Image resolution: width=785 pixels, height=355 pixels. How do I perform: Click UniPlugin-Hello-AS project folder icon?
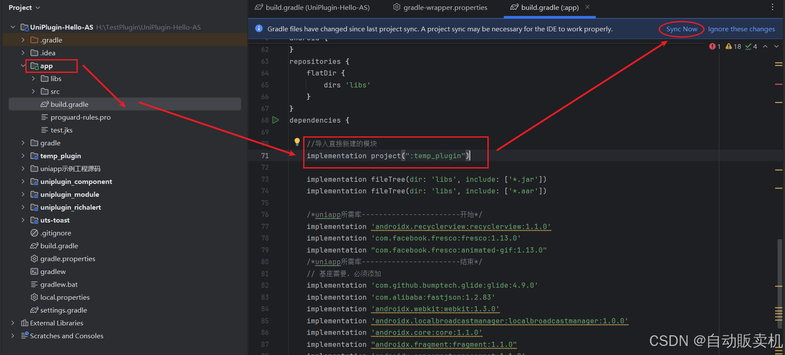tap(24, 27)
